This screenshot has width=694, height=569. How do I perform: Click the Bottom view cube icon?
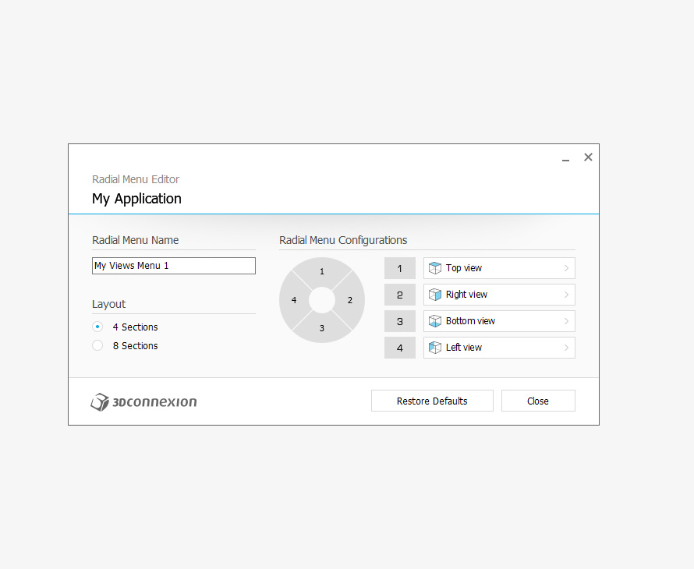click(435, 321)
